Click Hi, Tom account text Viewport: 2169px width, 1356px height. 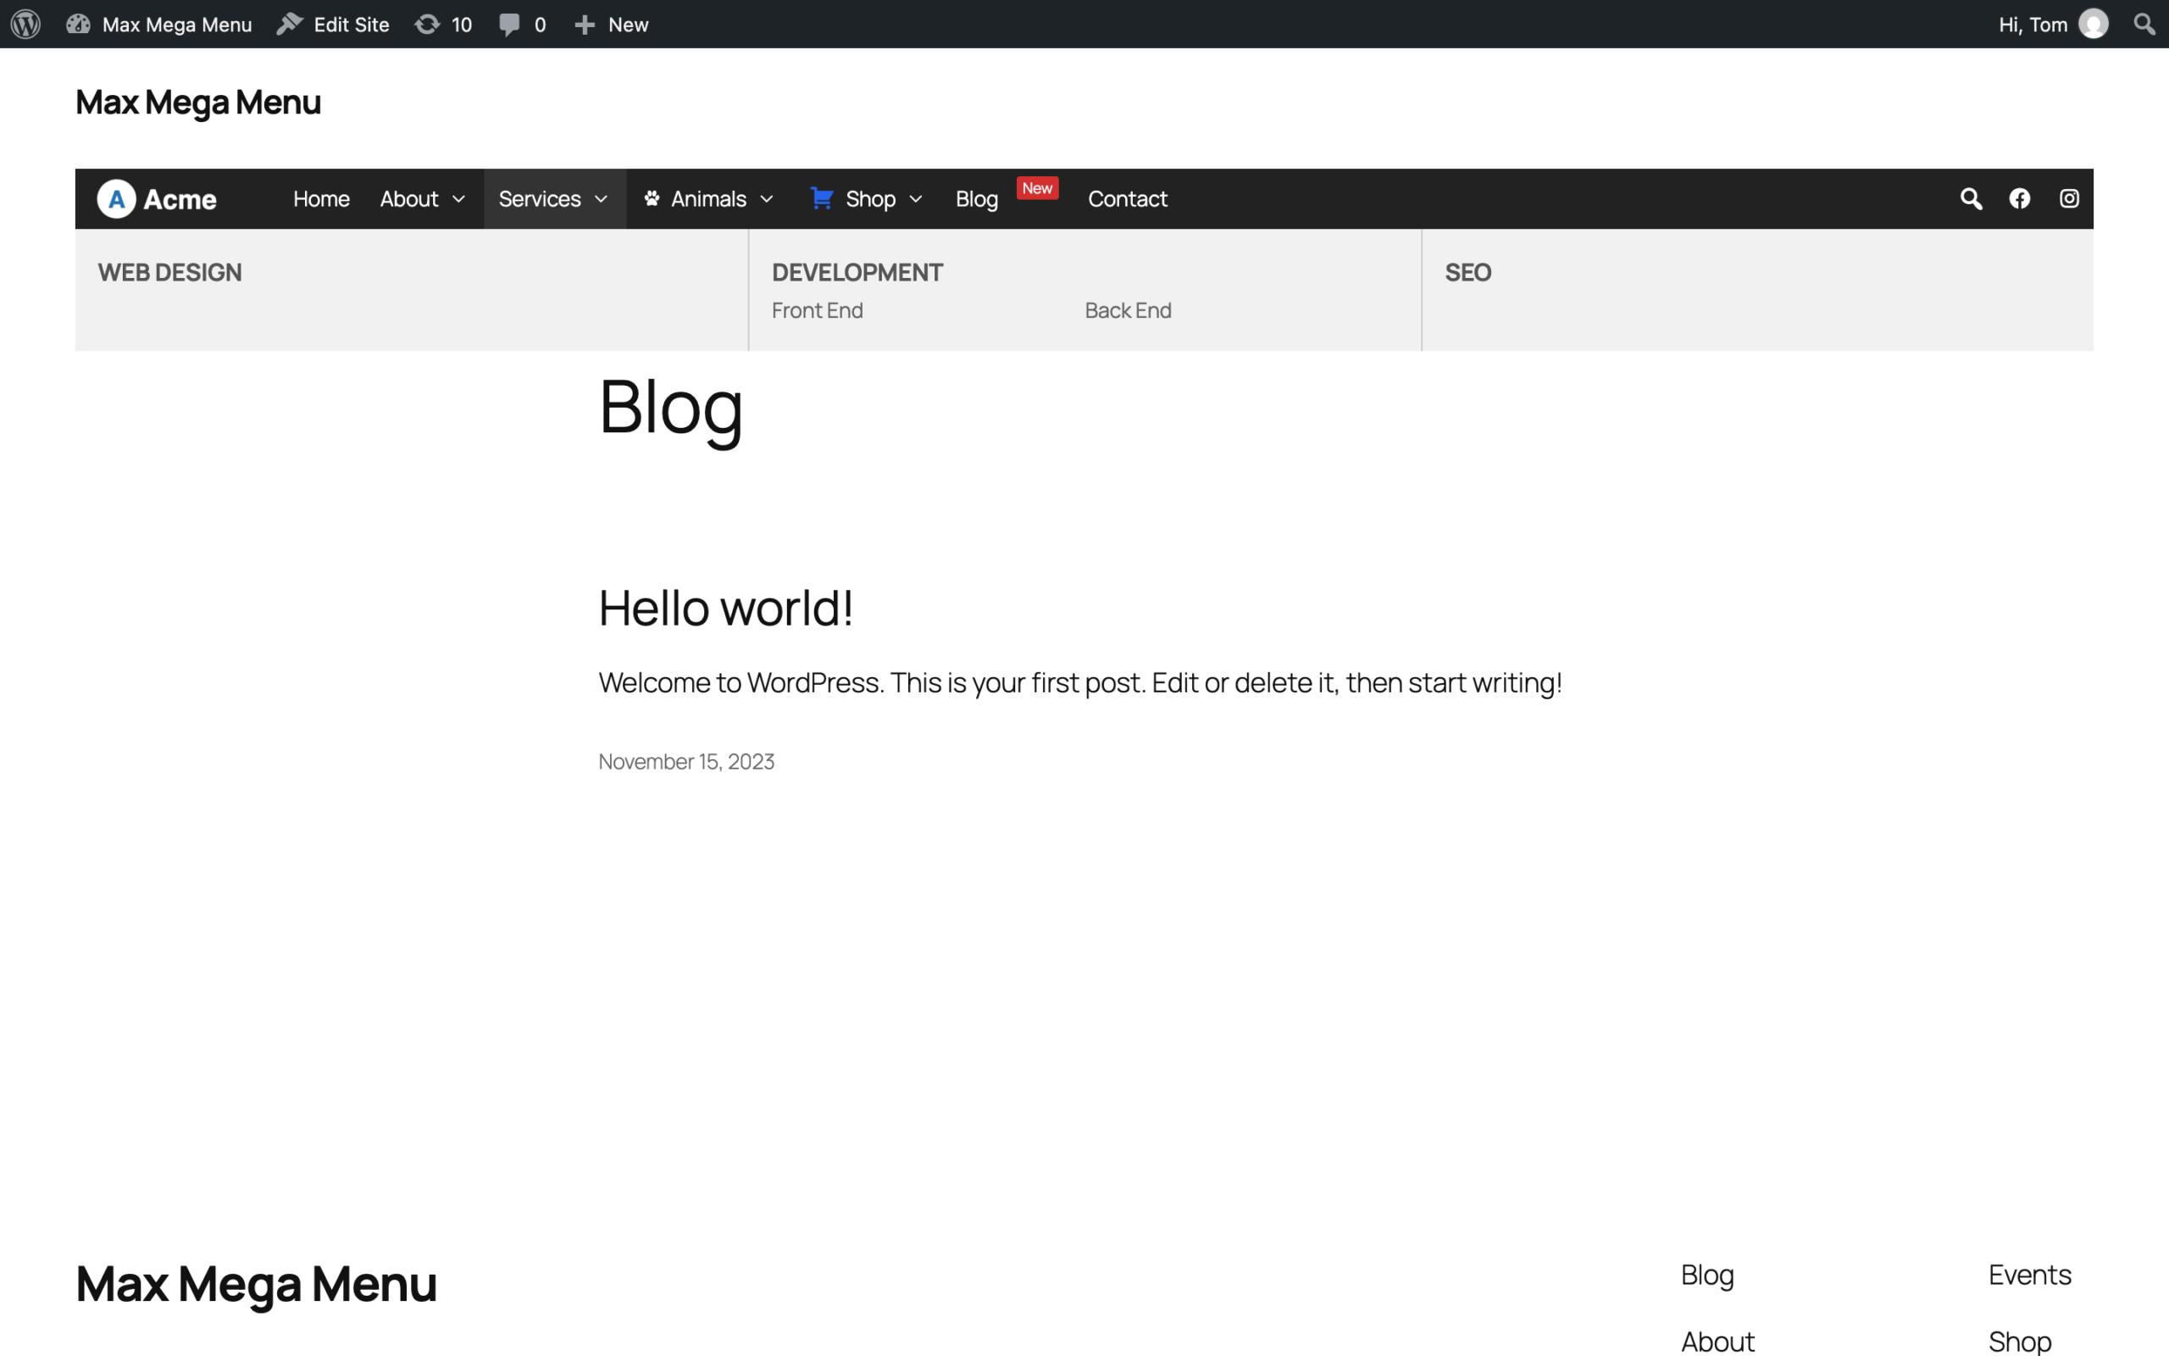click(x=2033, y=25)
